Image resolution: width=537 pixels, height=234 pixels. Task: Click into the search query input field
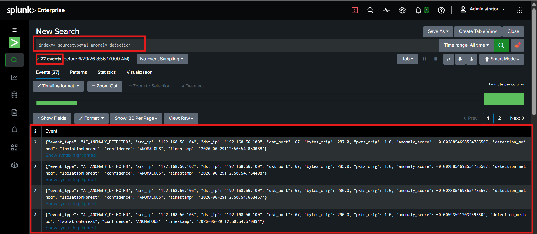coord(237,45)
